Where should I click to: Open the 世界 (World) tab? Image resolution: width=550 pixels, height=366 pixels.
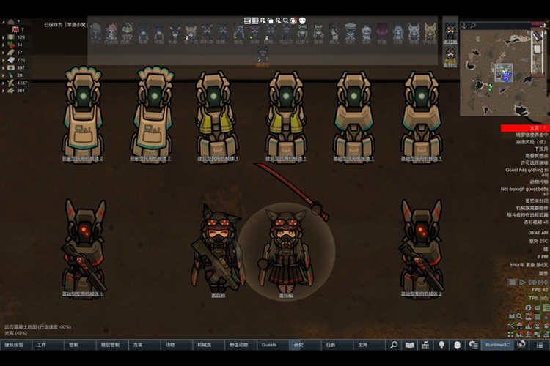click(363, 345)
